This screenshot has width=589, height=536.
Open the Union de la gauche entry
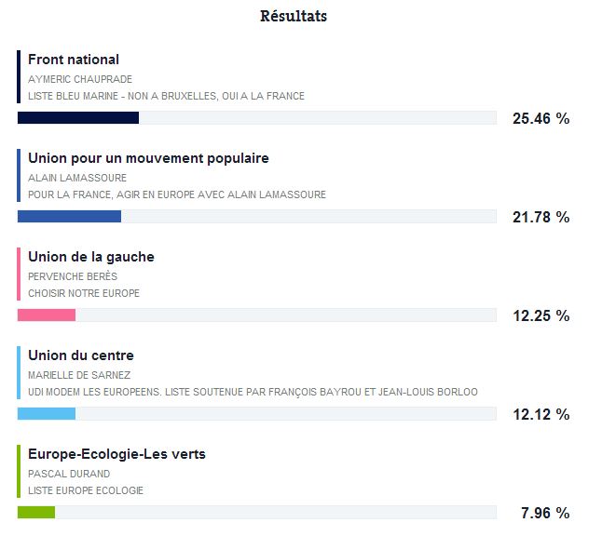tap(91, 257)
